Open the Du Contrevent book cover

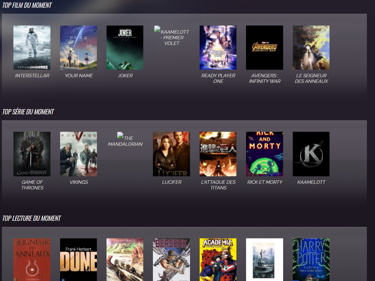click(x=125, y=260)
